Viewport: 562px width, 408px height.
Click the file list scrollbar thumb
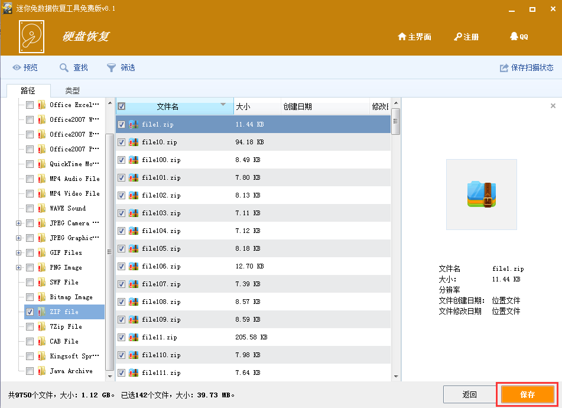point(396,121)
